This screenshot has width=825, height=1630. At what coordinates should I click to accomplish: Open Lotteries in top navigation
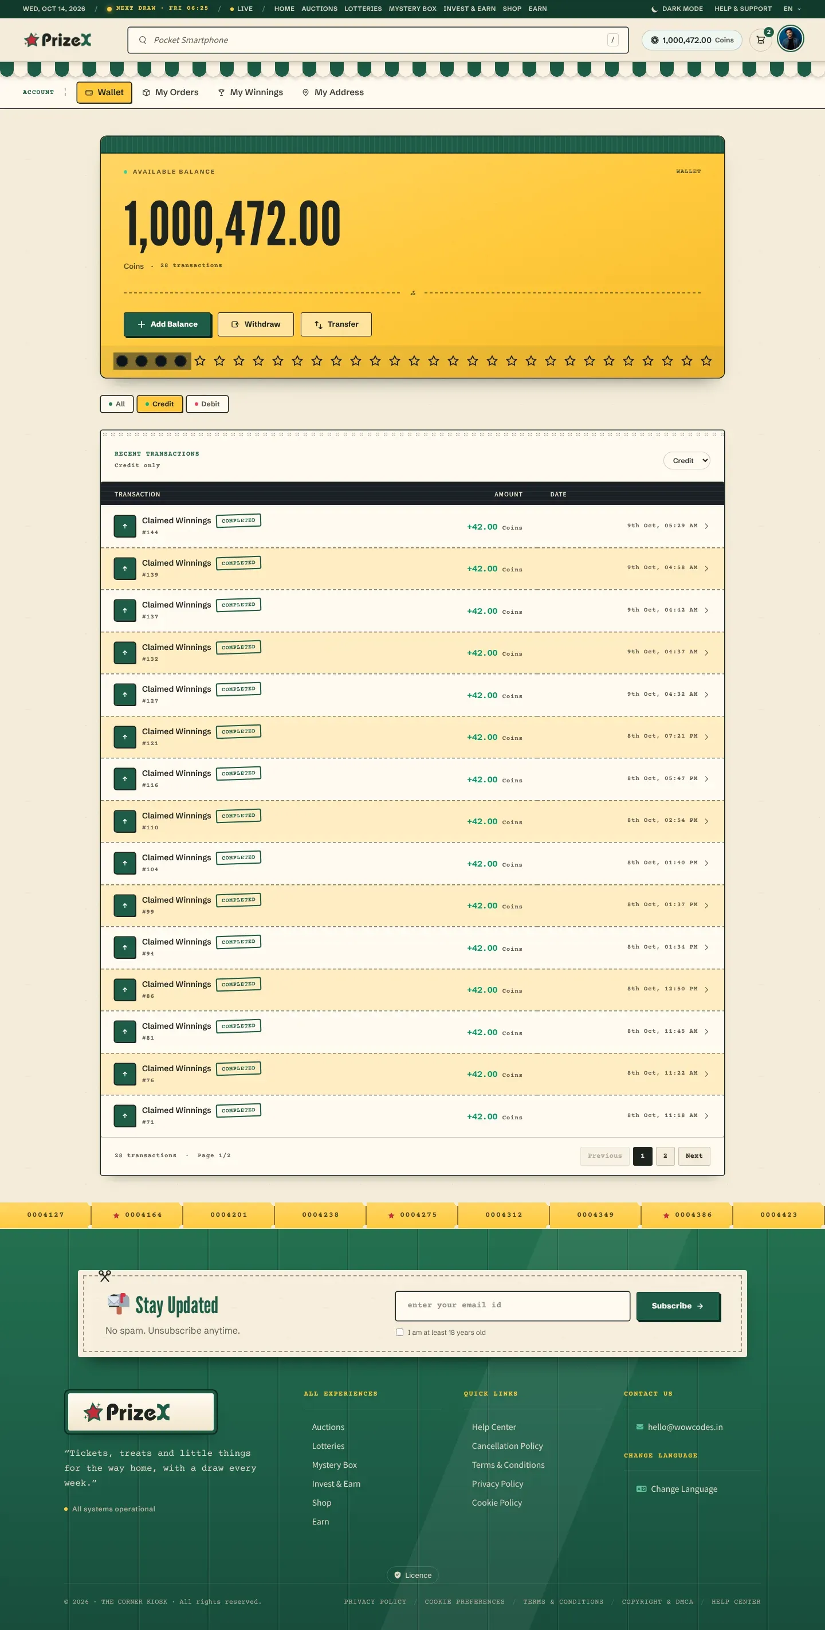click(363, 9)
